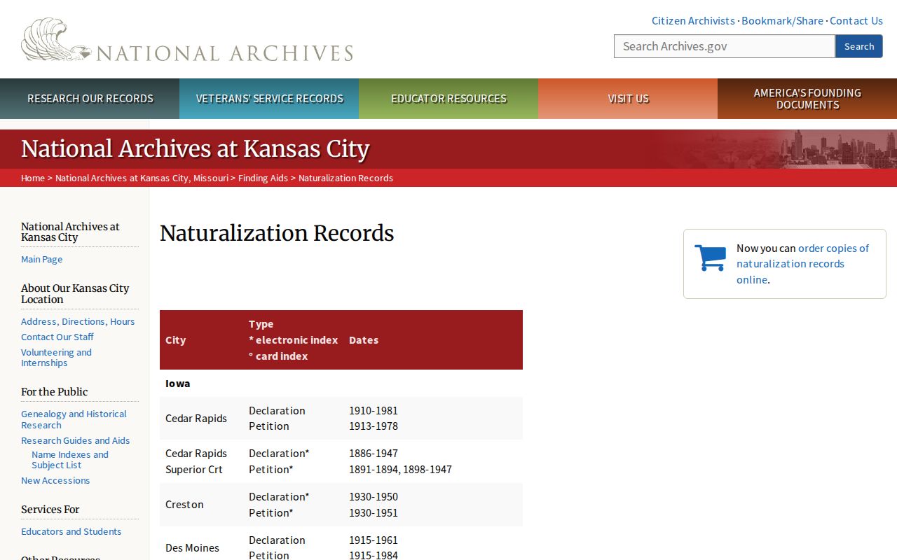
Task: Click the Finding Aids breadcrumb
Action: [263, 178]
